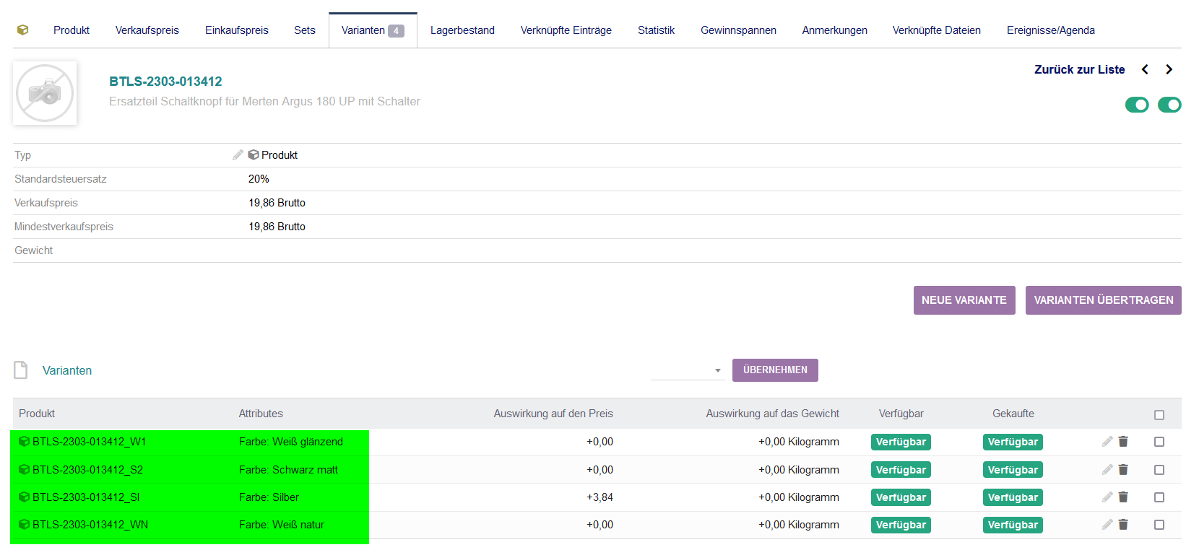Delete the Weiß natur variant with trash icon
The width and height of the screenshot is (1199, 550).
tap(1123, 525)
